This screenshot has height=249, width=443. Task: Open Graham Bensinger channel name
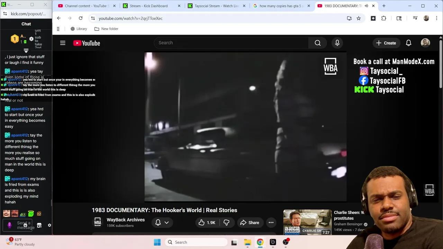(348, 224)
